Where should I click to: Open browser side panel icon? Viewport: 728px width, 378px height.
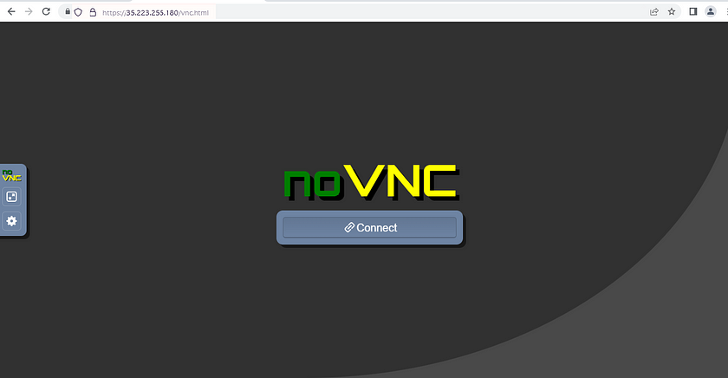693,11
